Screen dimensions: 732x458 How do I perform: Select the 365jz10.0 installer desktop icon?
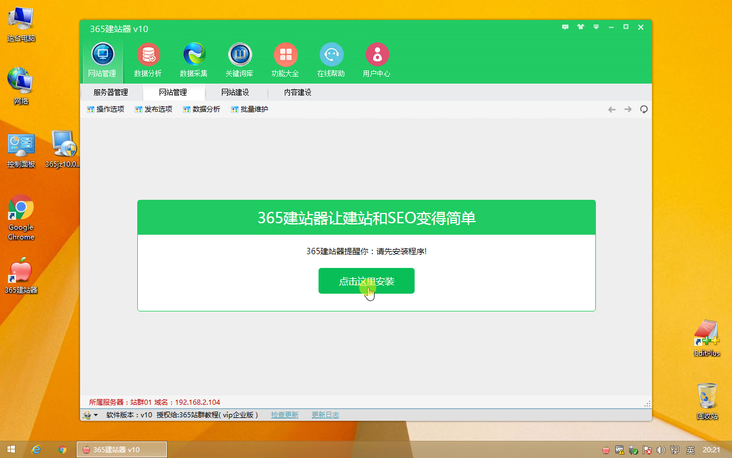[63, 149]
